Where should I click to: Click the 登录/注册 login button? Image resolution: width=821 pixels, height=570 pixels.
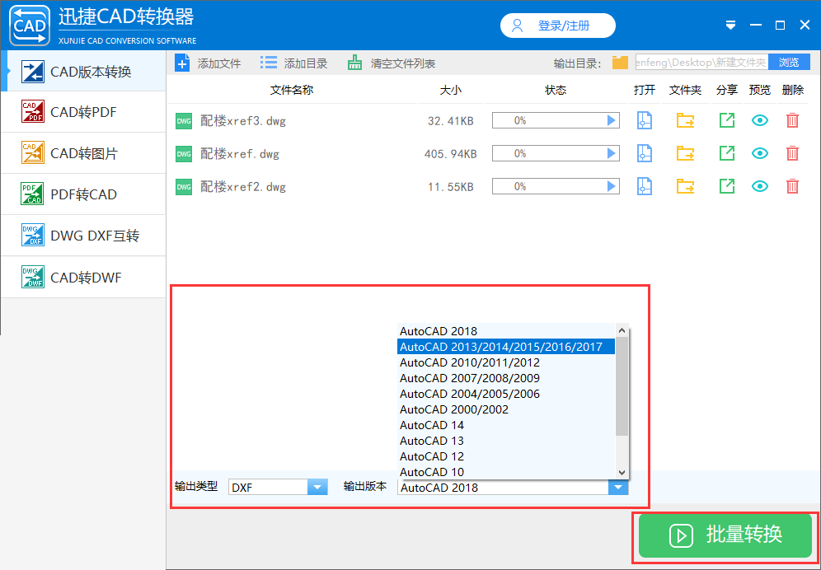pos(557,26)
